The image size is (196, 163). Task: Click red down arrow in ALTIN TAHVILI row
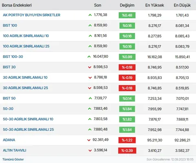pyautogui.click(x=90, y=150)
